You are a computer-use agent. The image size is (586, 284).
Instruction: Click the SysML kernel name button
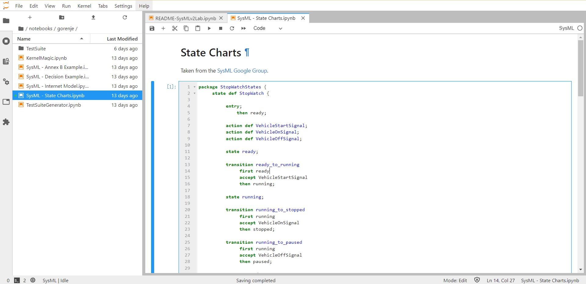(x=566, y=28)
